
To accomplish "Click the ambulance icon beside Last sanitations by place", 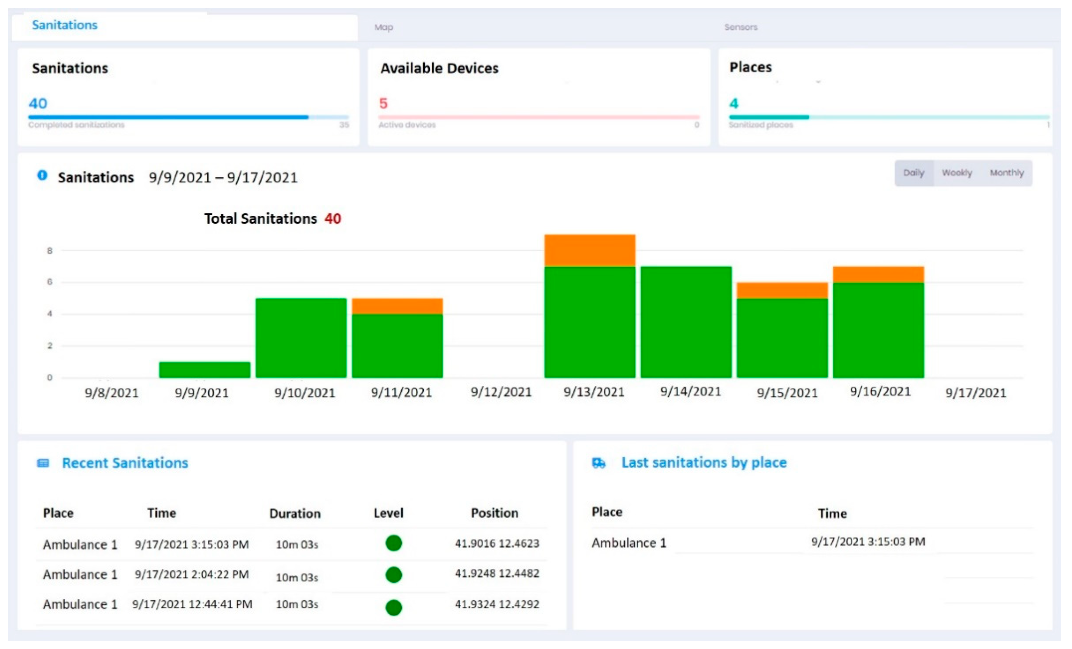I will pyautogui.click(x=599, y=463).
